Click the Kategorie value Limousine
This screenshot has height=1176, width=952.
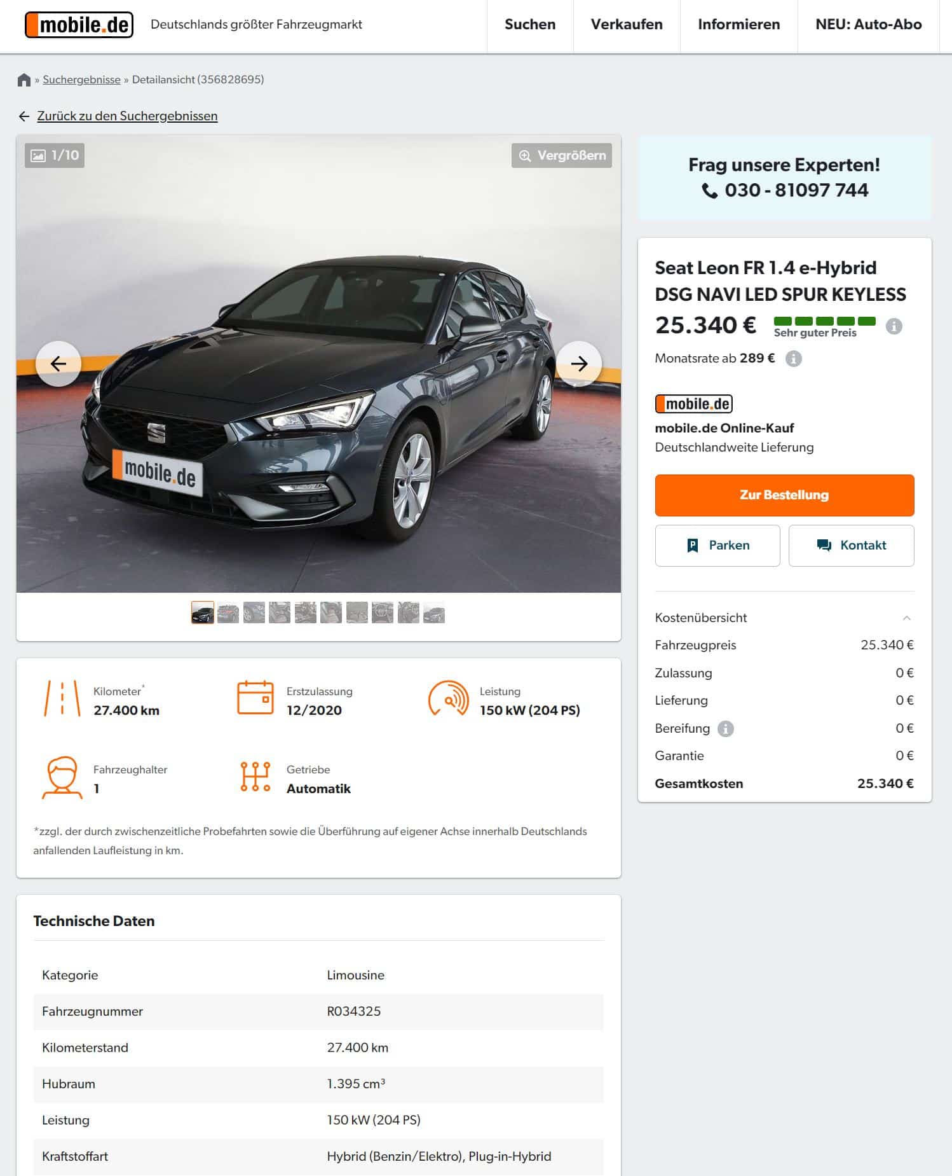(x=356, y=976)
